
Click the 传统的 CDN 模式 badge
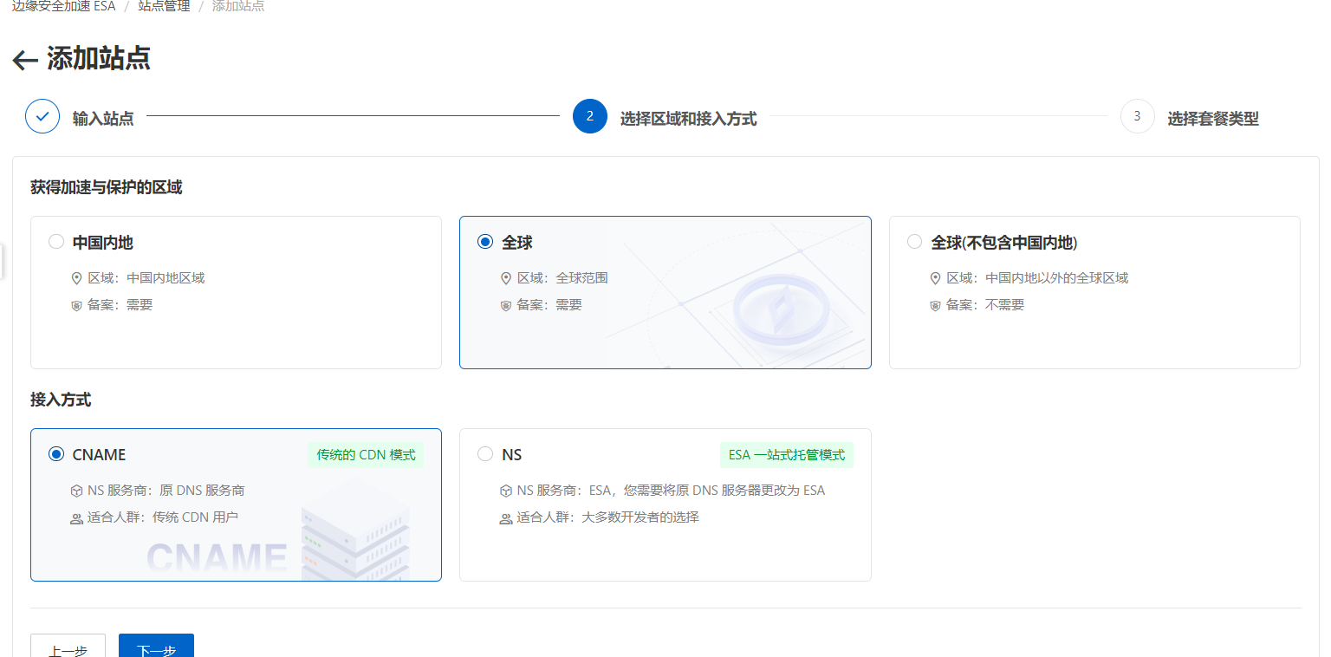366,454
